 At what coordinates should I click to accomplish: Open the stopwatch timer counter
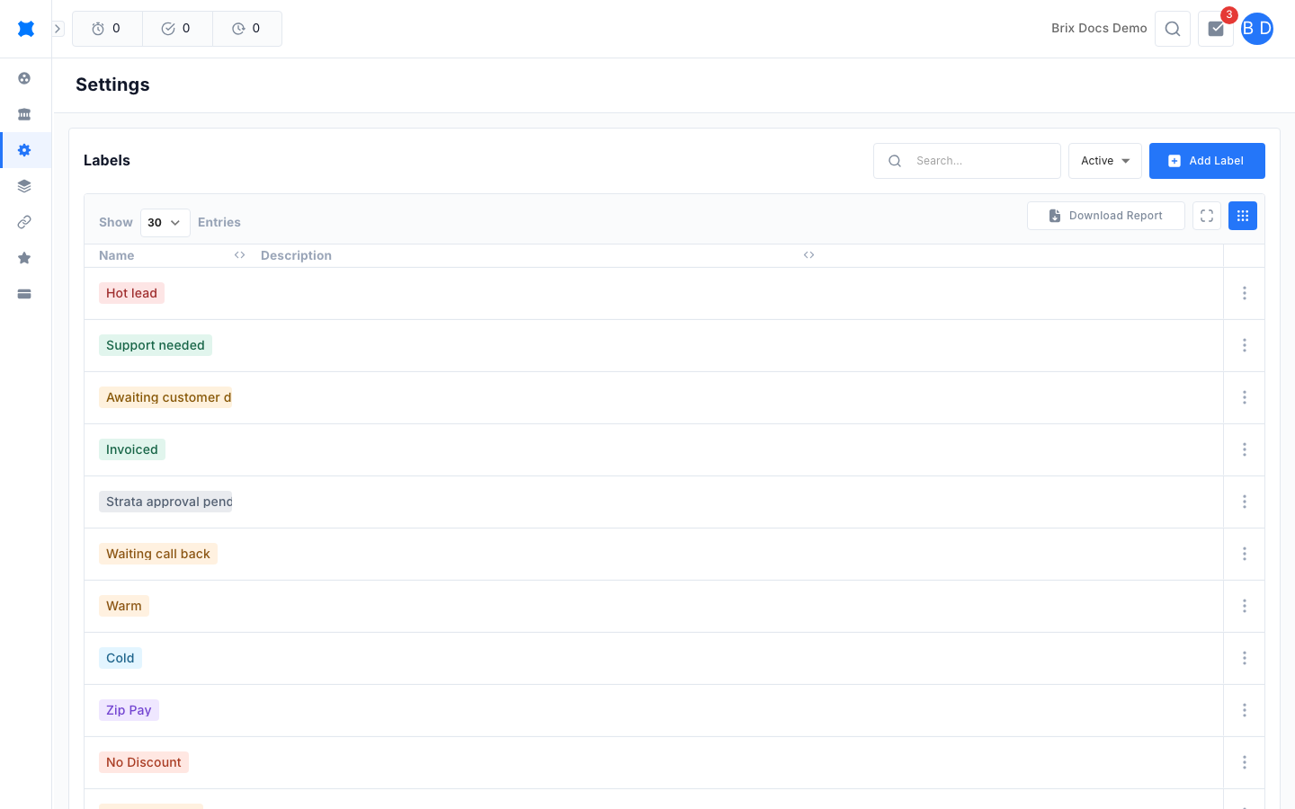tap(107, 29)
